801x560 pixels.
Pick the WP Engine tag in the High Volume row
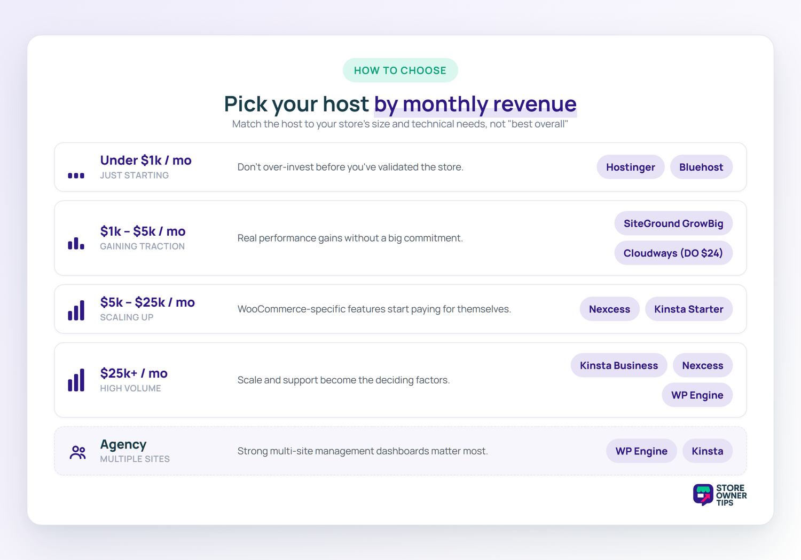pos(697,395)
